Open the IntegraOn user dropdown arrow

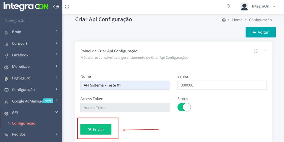274,6
